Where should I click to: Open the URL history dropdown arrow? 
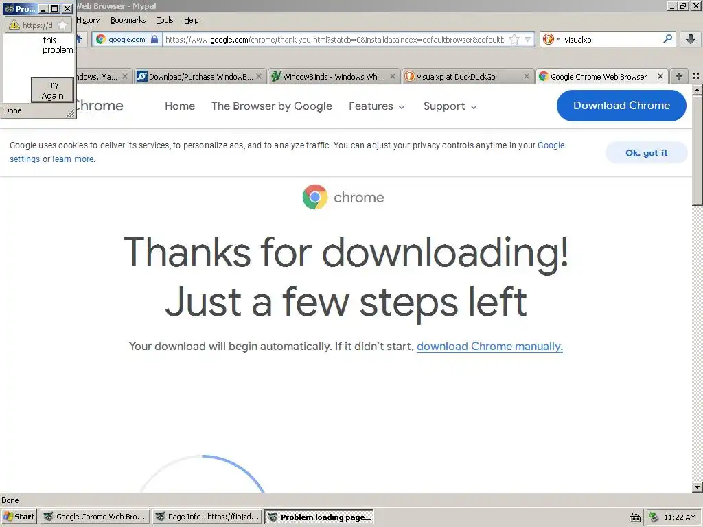pyautogui.click(x=528, y=39)
